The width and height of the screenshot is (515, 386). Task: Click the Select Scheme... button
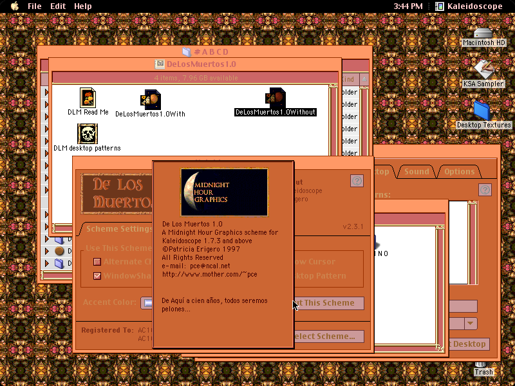pos(329,336)
